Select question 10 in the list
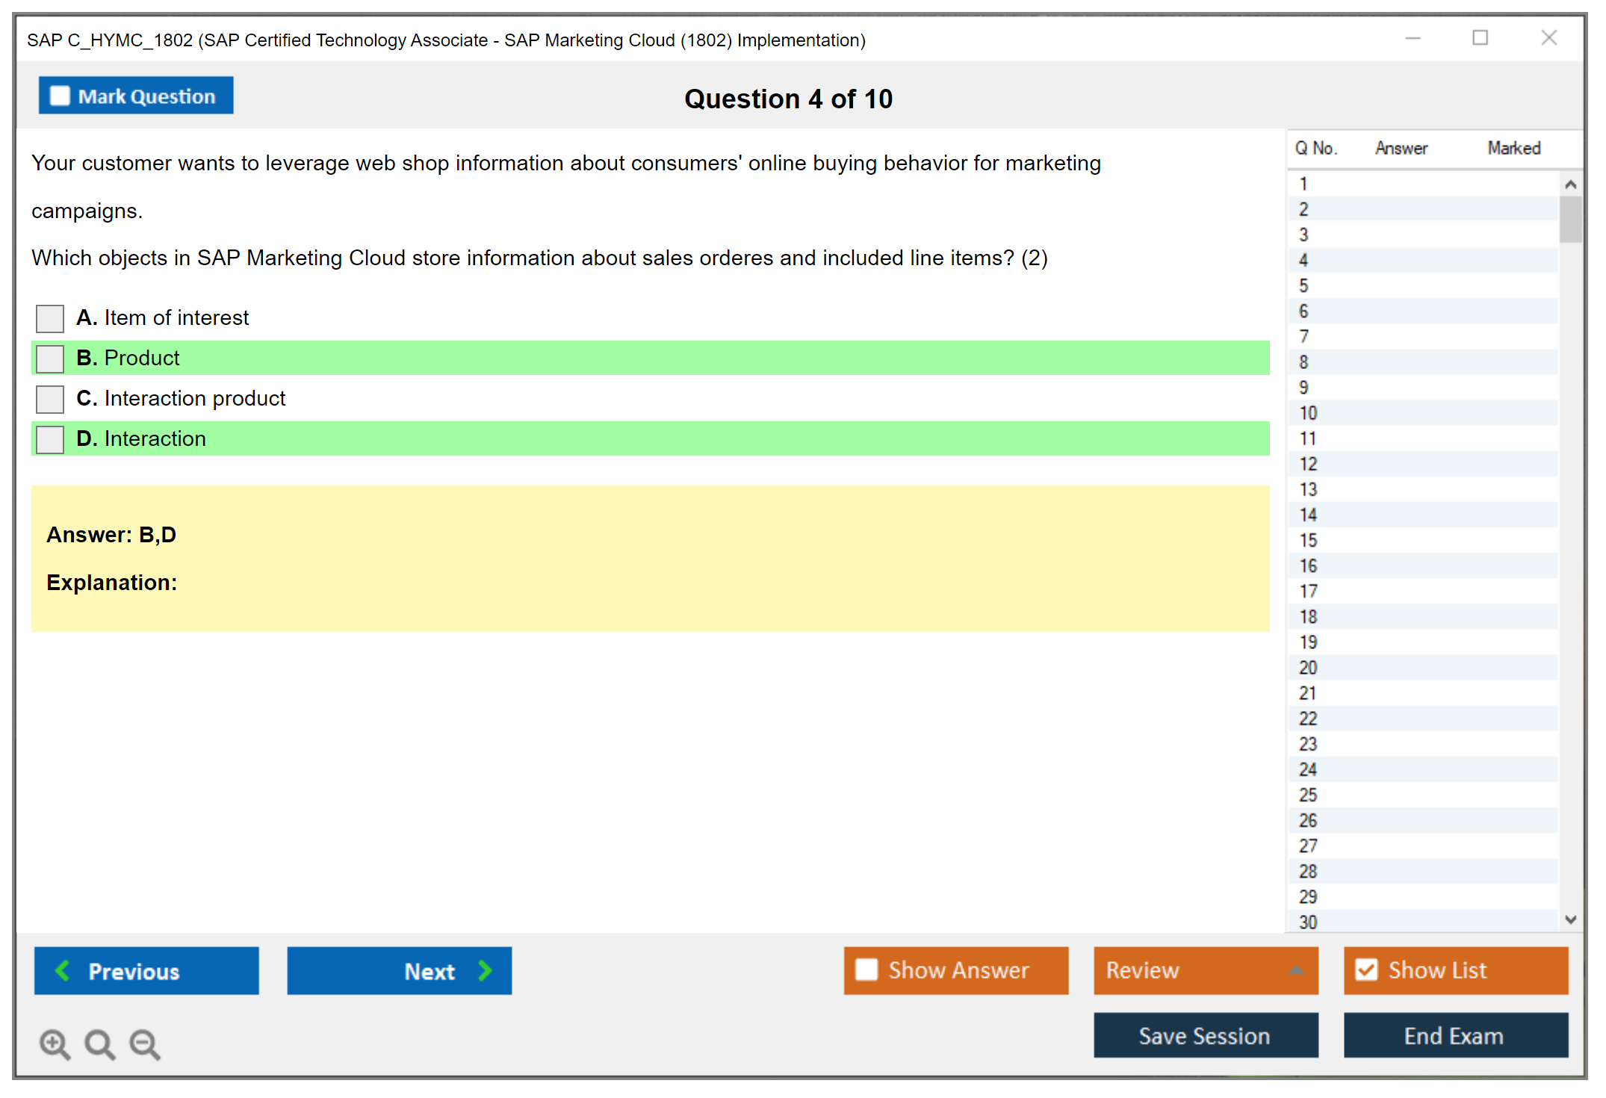This screenshot has height=1098, width=1606. [x=1308, y=413]
